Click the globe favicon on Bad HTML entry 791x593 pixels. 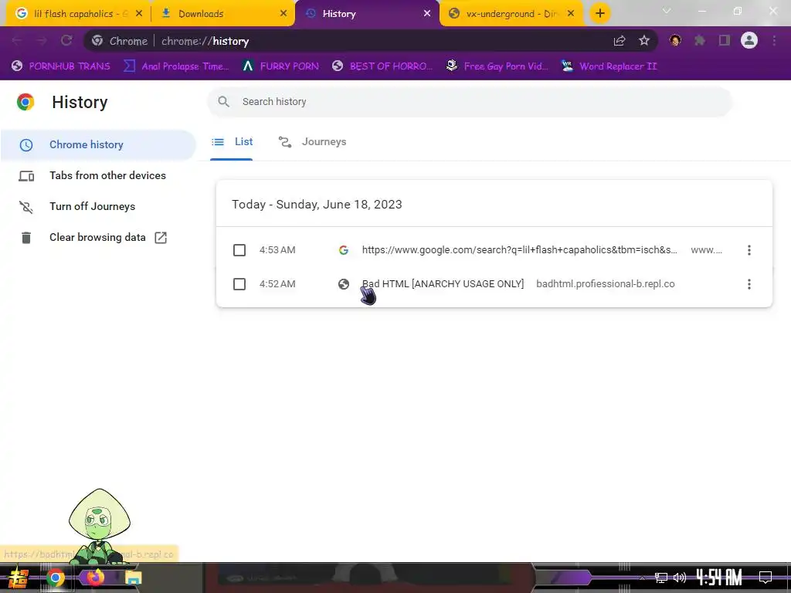coord(344,284)
